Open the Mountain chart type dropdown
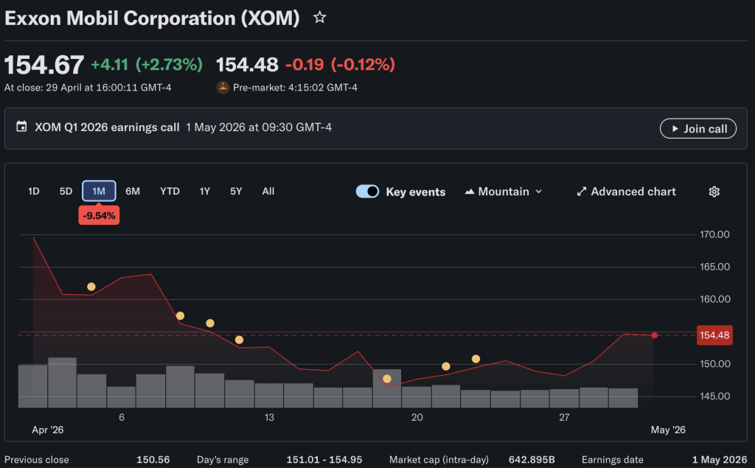 [504, 192]
